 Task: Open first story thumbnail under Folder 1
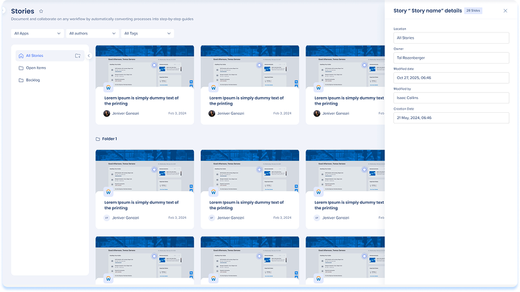(145, 171)
